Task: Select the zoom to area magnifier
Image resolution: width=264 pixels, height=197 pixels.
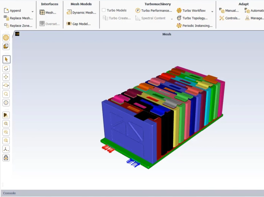Action: point(6,94)
